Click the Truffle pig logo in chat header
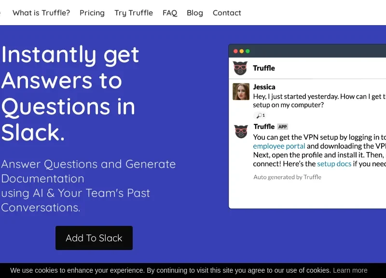This screenshot has height=278, width=386. [240, 68]
